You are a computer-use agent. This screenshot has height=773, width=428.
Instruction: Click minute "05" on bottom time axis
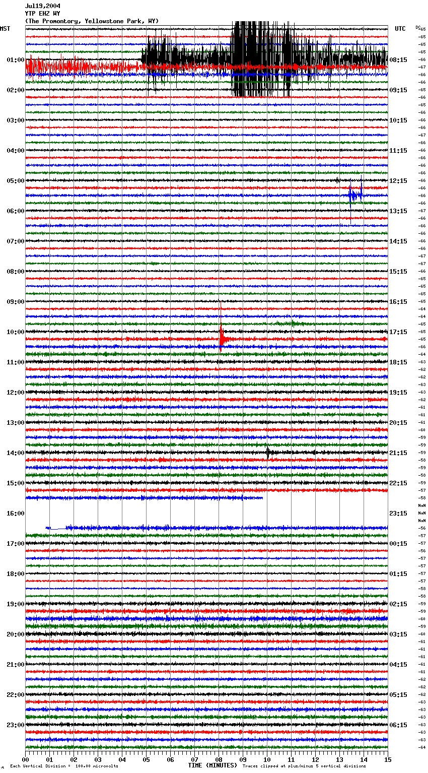[x=147, y=759]
